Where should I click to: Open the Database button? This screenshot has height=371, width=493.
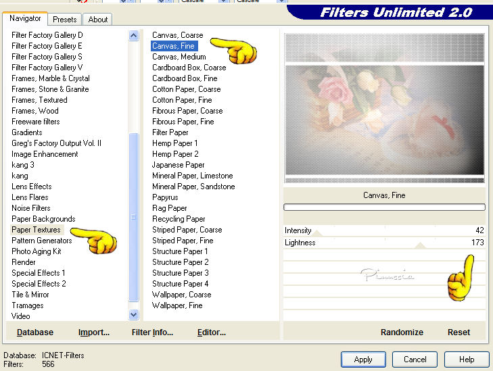click(x=35, y=332)
